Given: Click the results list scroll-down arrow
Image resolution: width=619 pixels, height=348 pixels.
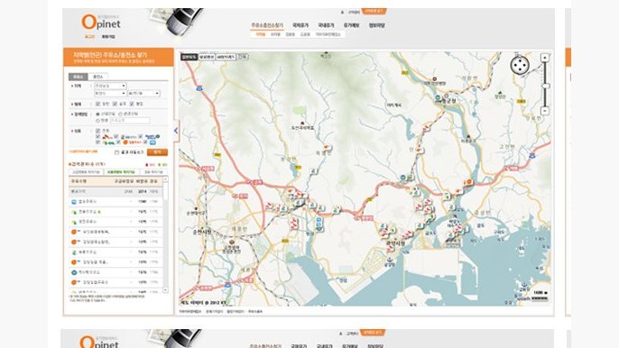Looking at the screenshot, I should pyautogui.click(x=165, y=290).
